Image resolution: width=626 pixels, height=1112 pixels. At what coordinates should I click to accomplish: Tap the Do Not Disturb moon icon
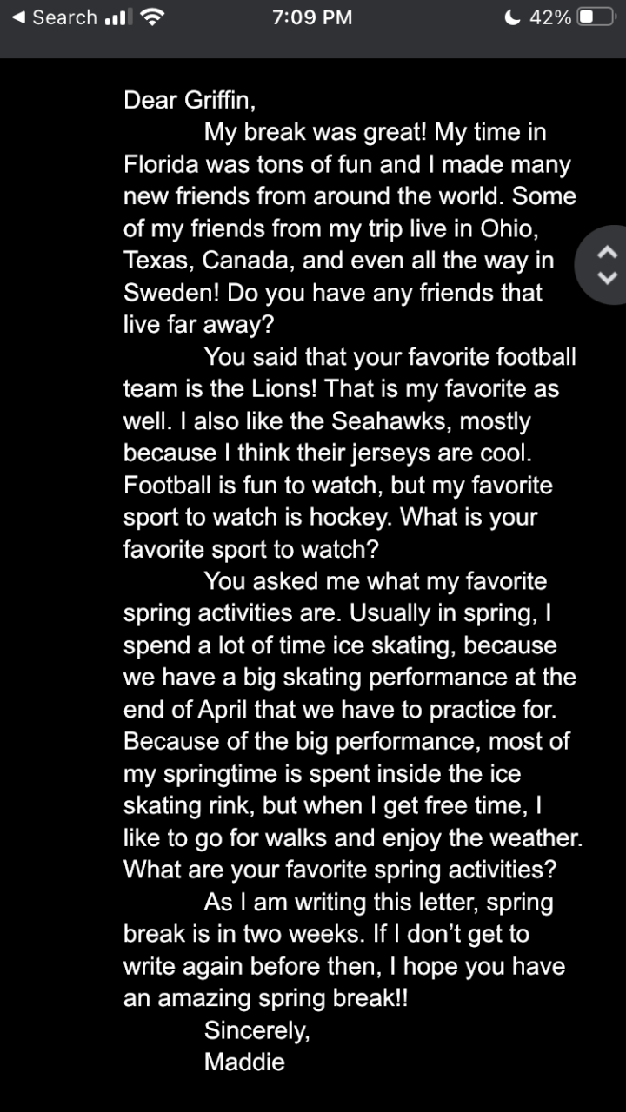pyautogui.click(x=513, y=17)
